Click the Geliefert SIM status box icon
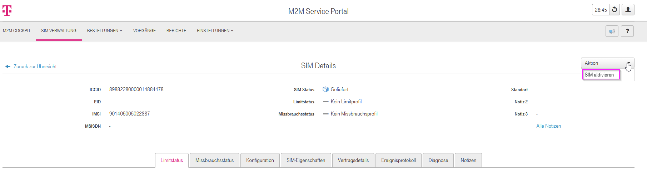The width and height of the screenshot is (647, 177). pos(325,89)
